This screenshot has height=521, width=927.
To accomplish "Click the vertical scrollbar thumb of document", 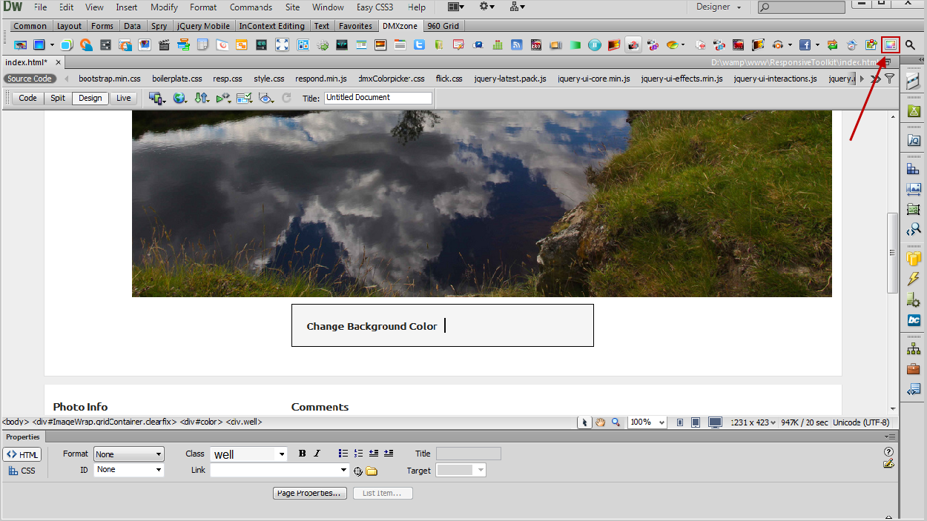I will (x=892, y=253).
